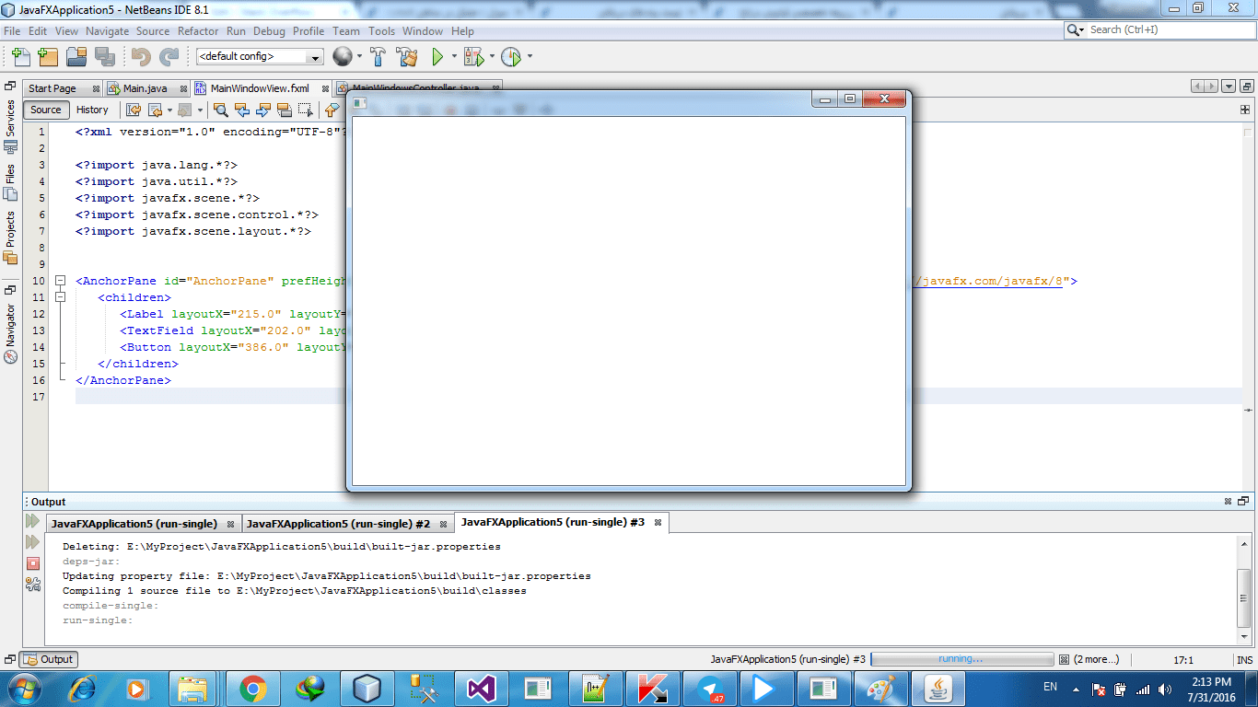Image resolution: width=1258 pixels, height=707 pixels.
Task: Open the Refactor menu
Action: point(198,30)
